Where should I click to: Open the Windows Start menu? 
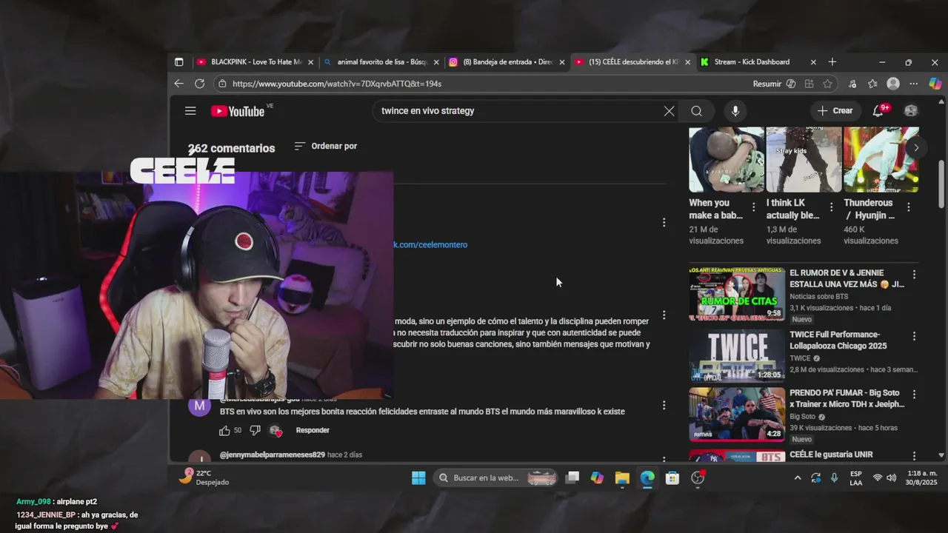coord(418,478)
